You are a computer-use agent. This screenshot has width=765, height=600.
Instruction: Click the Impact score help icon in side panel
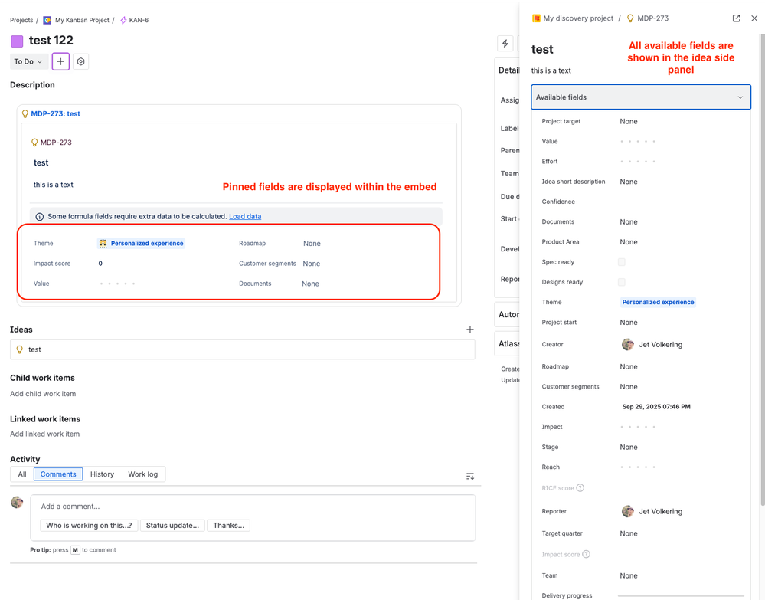point(587,554)
